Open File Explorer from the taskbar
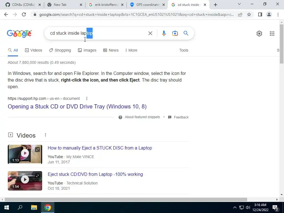 (x=34, y=207)
